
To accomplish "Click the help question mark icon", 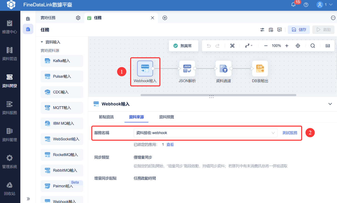I will tap(306, 5).
